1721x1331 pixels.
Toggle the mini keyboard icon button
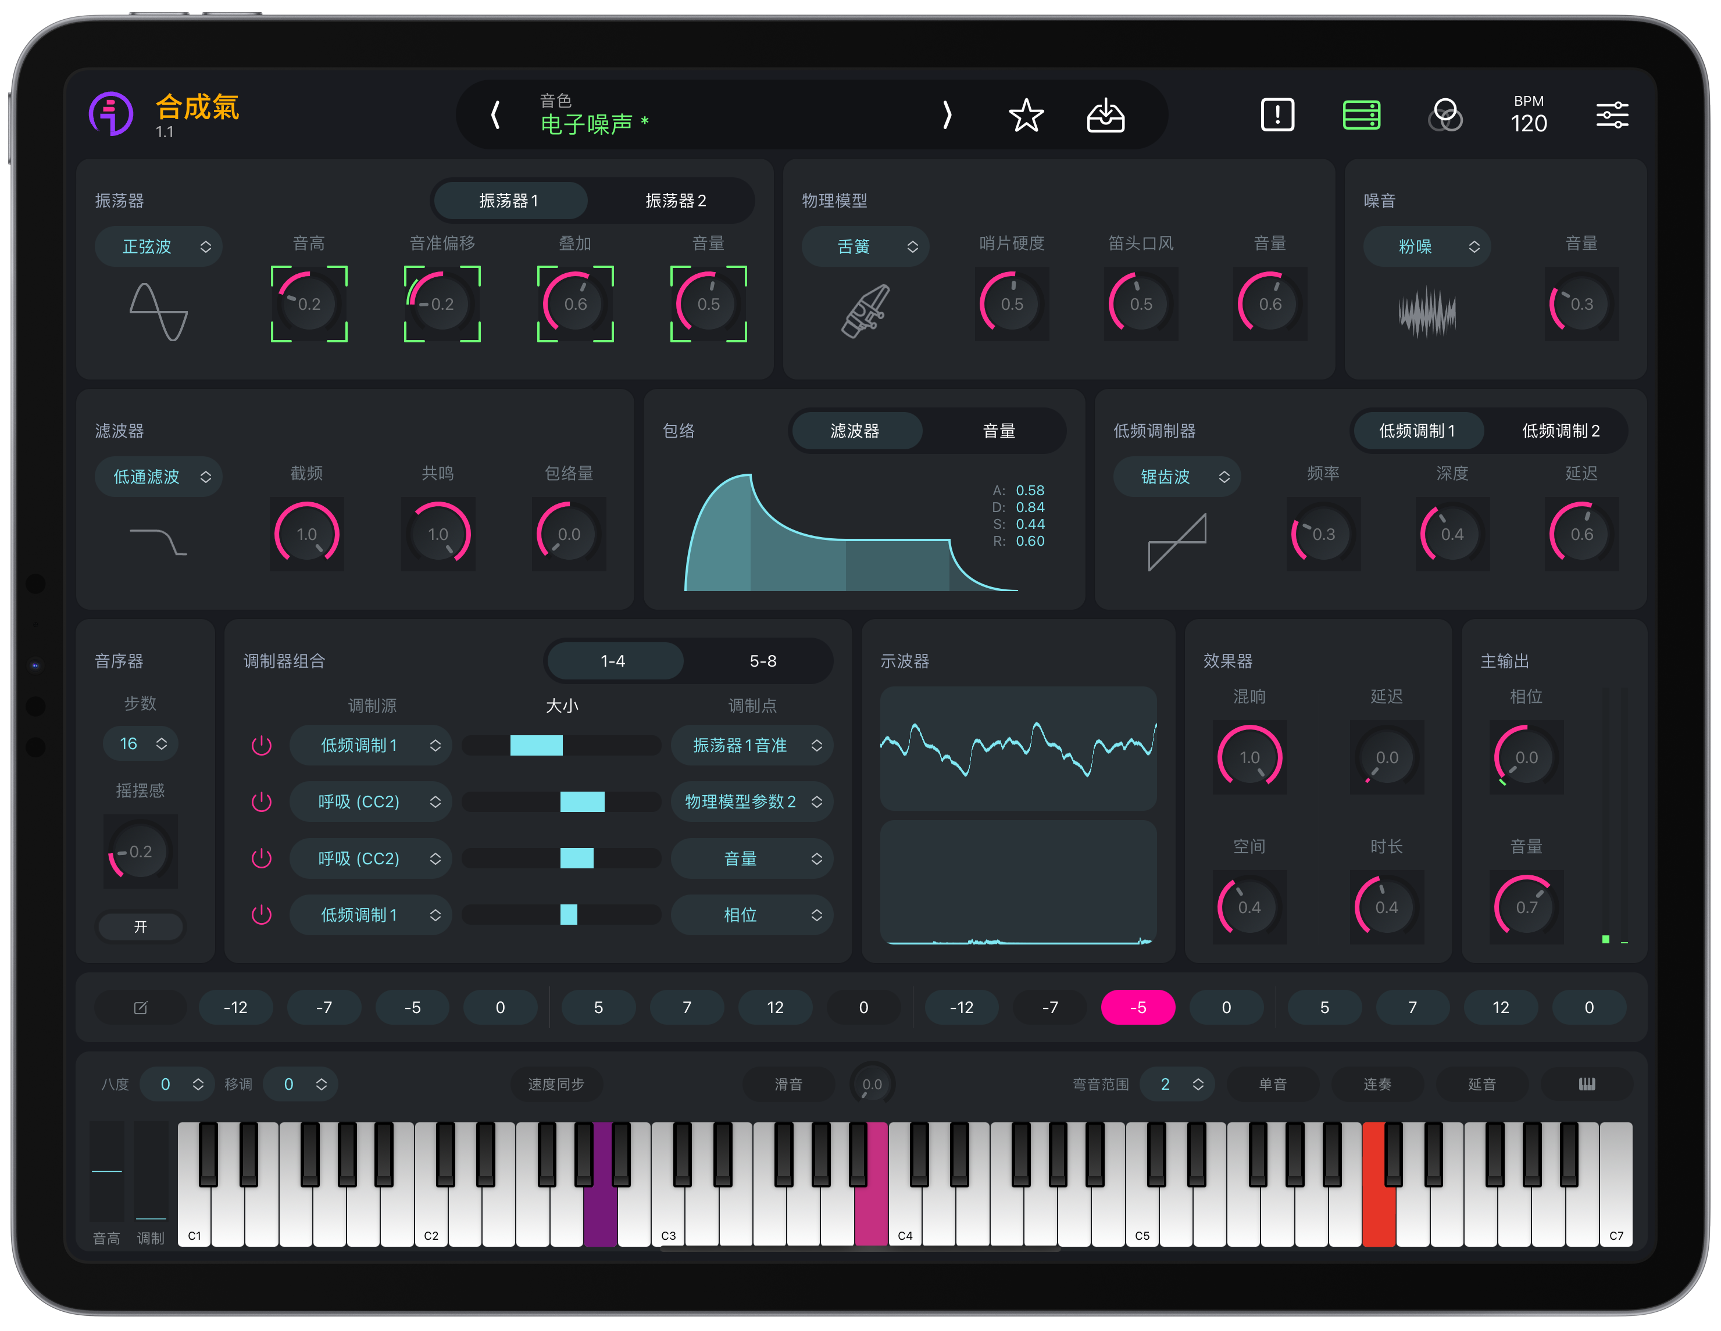[1586, 1085]
